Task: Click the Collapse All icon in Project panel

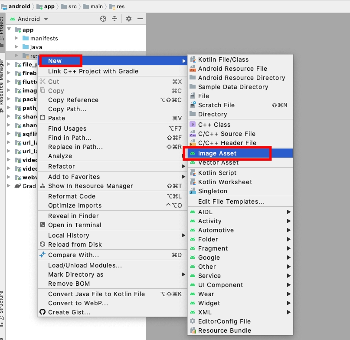Action: [x=114, y=19]
